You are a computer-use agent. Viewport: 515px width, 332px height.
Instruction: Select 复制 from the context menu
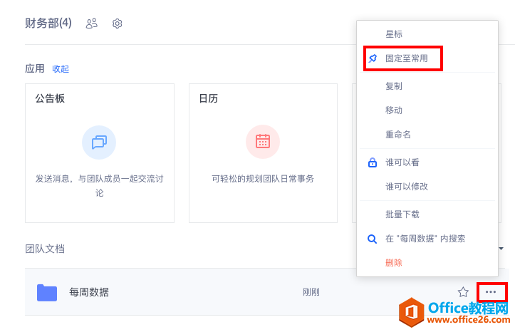(x=394, y=86)
